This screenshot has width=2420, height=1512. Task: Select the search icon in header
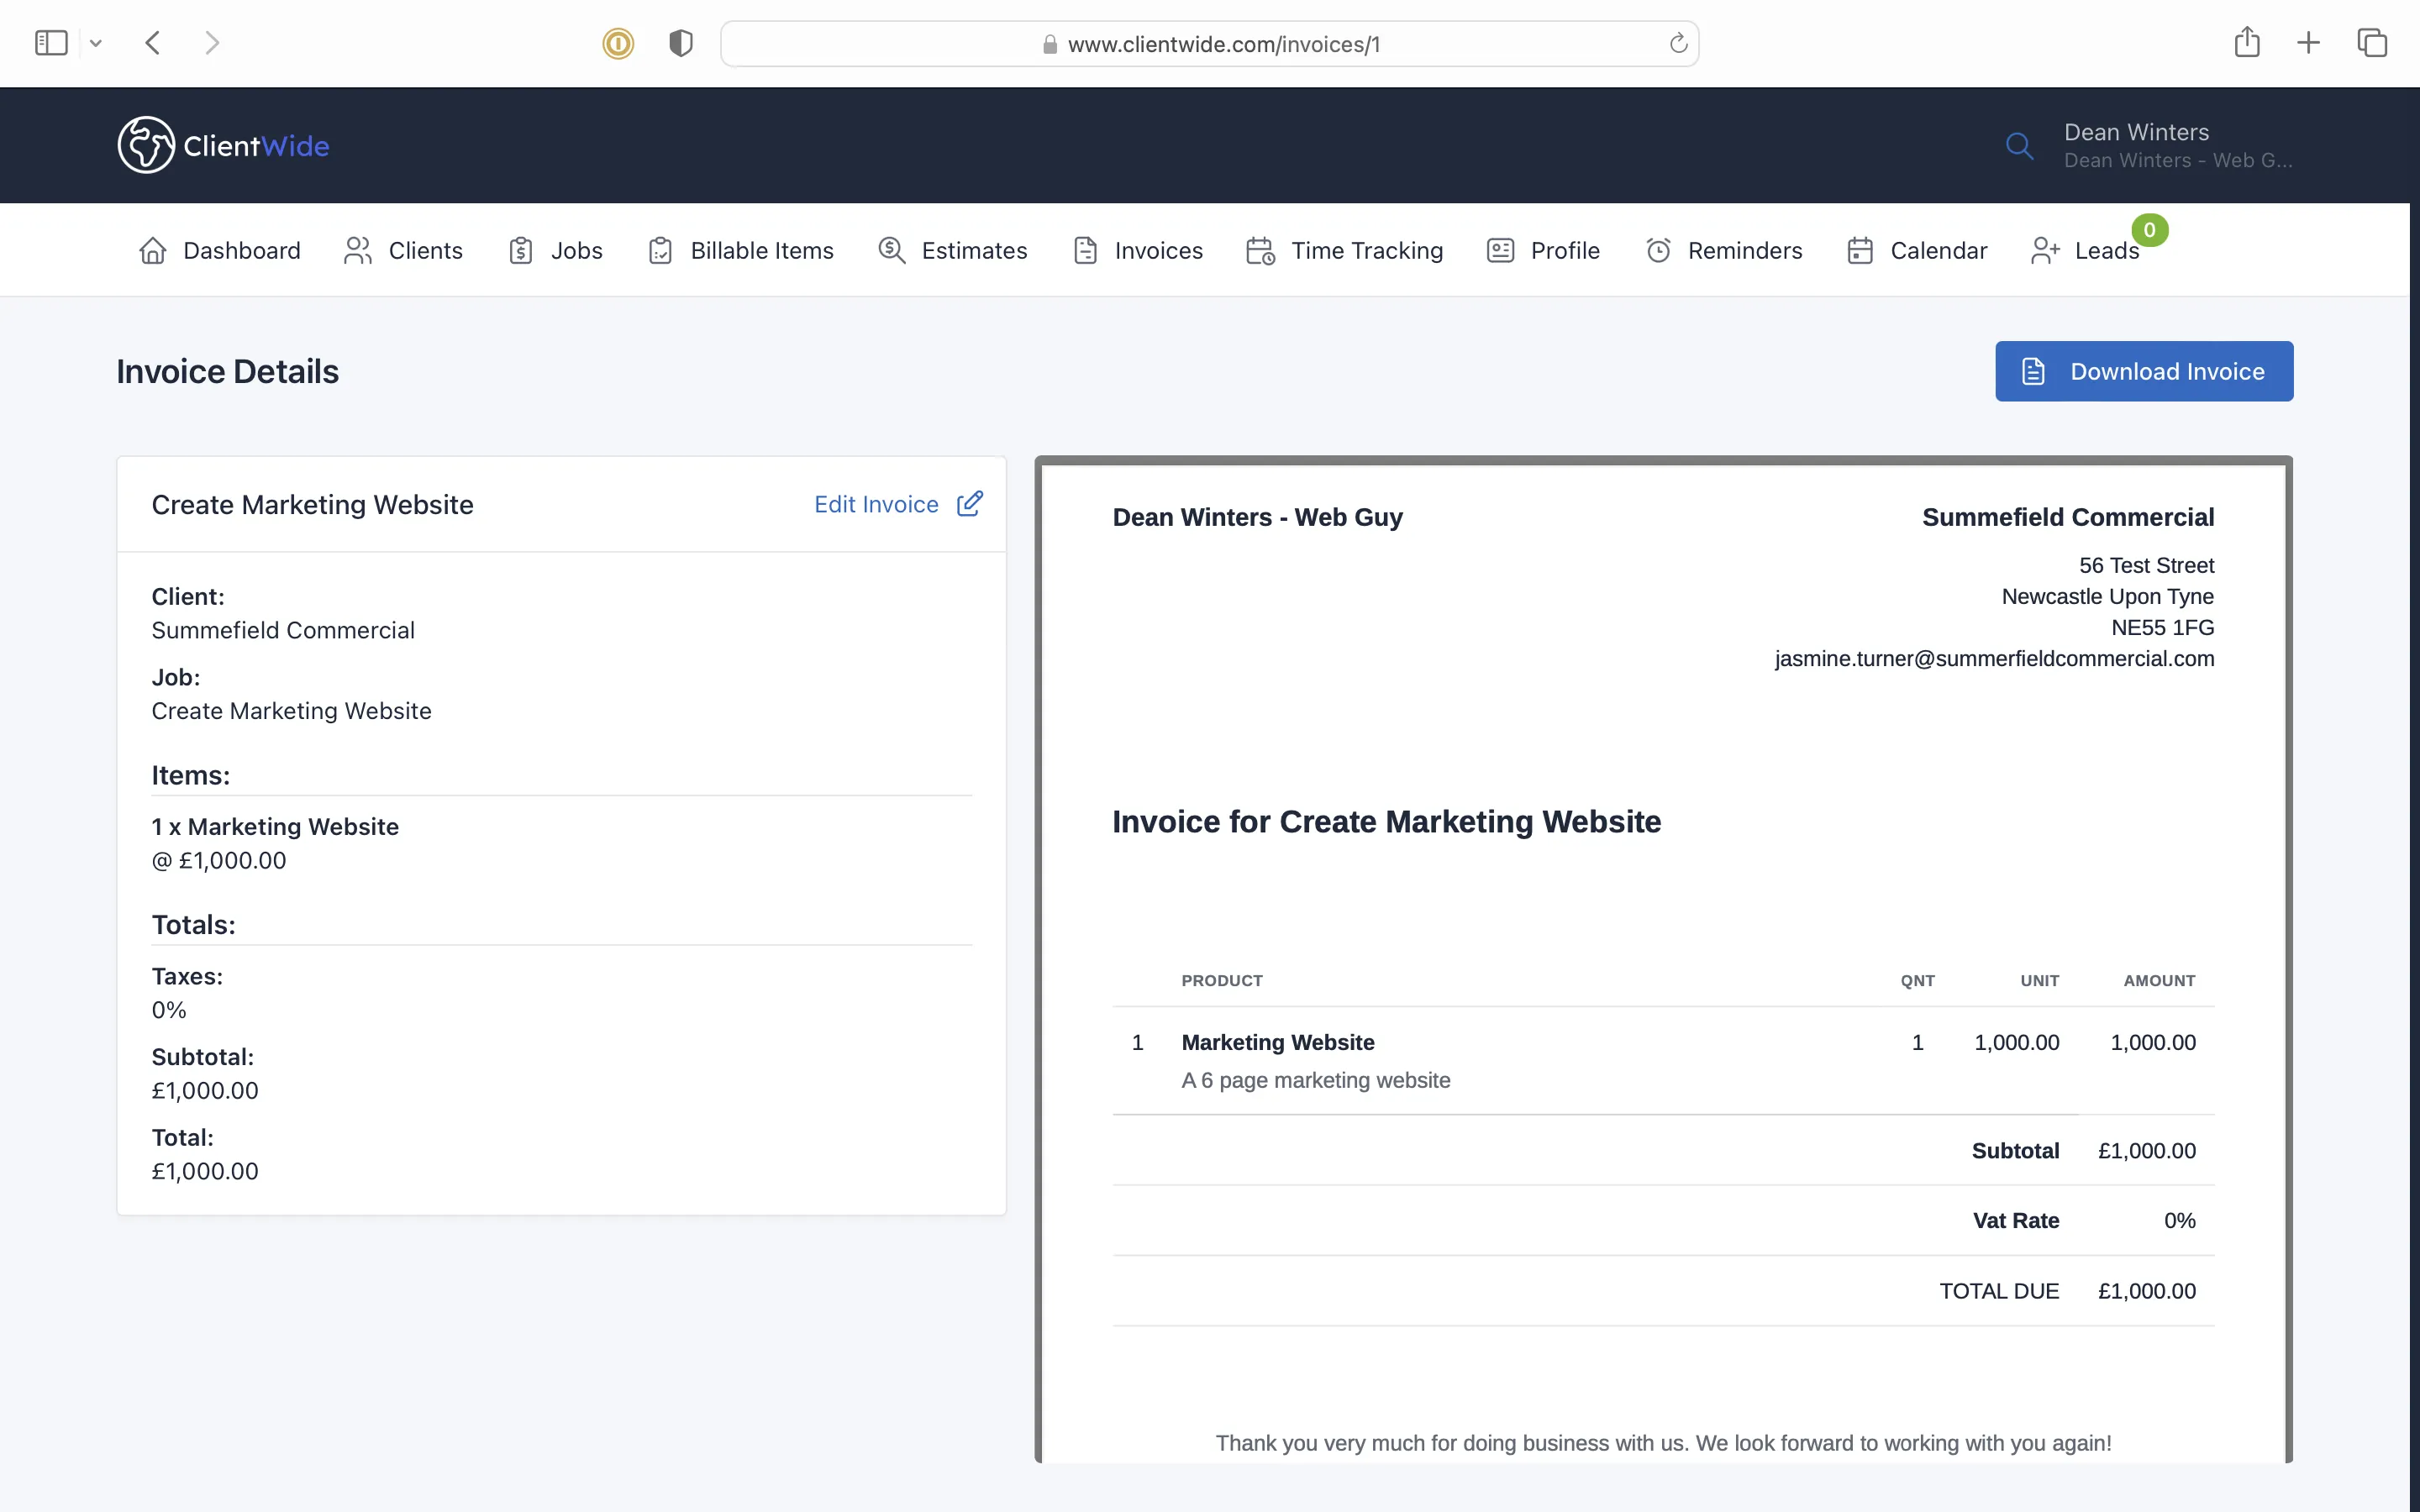tap(2019, 144)
